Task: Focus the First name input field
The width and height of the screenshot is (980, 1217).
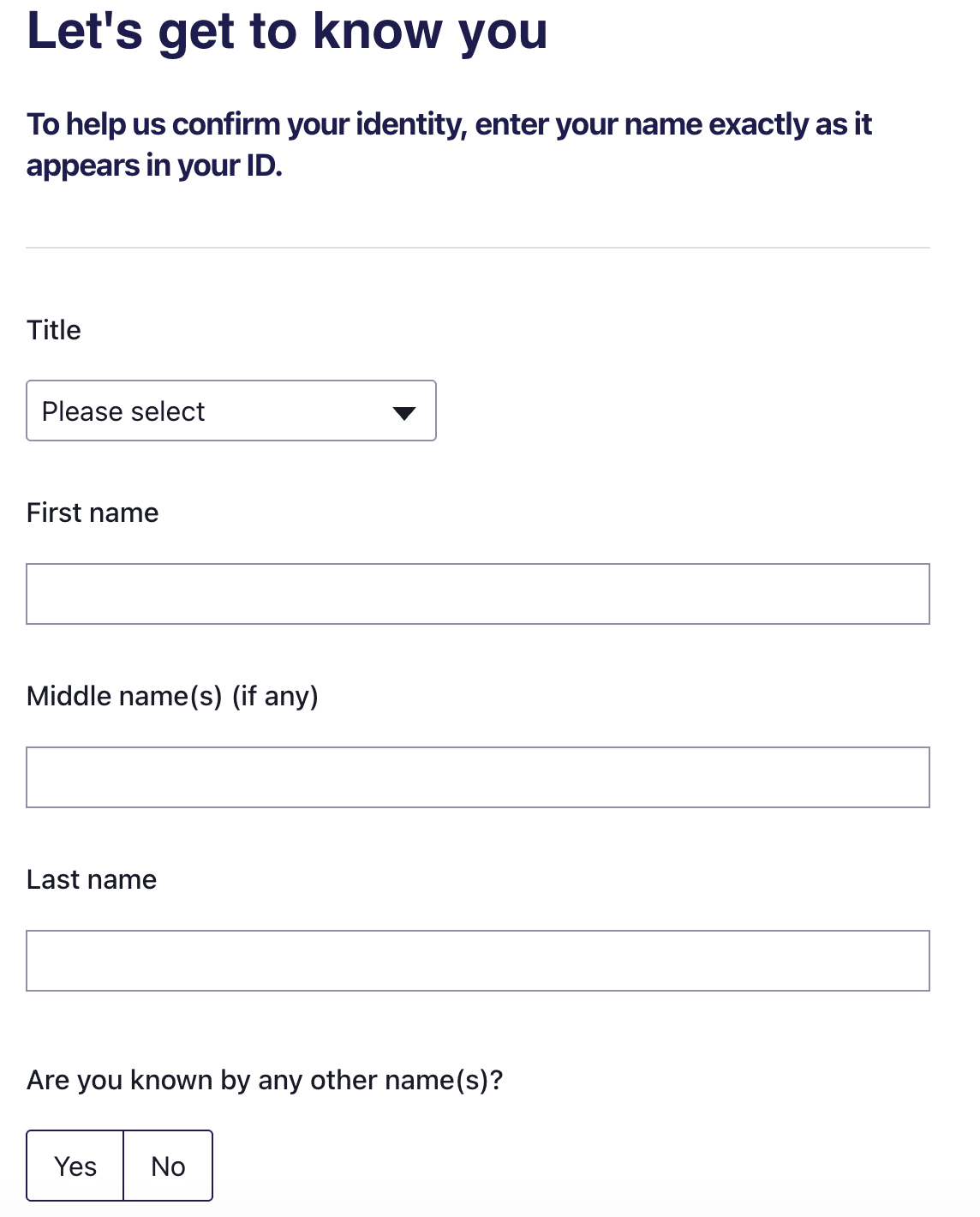Action: [477, 594]
